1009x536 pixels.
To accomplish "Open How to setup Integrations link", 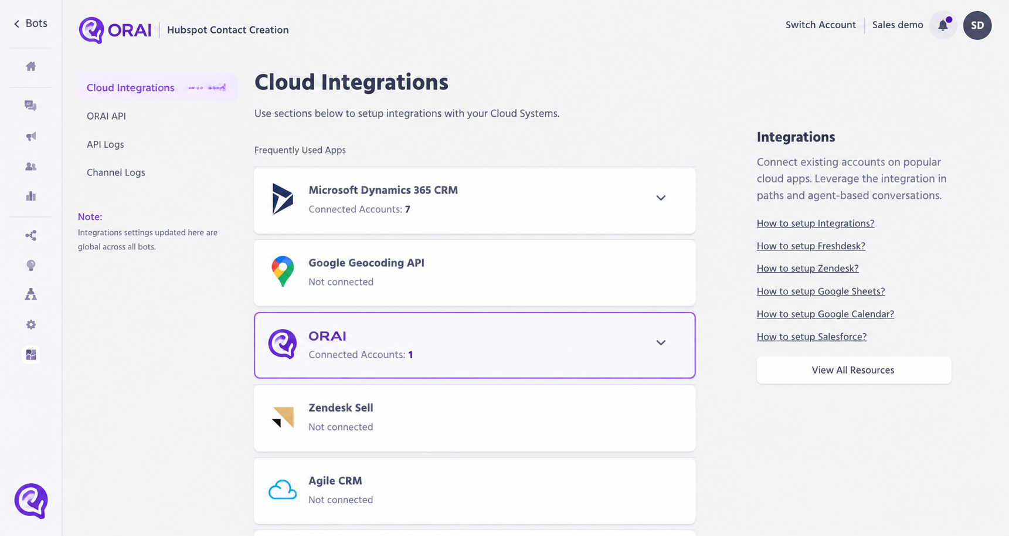I will pos(816,223).
